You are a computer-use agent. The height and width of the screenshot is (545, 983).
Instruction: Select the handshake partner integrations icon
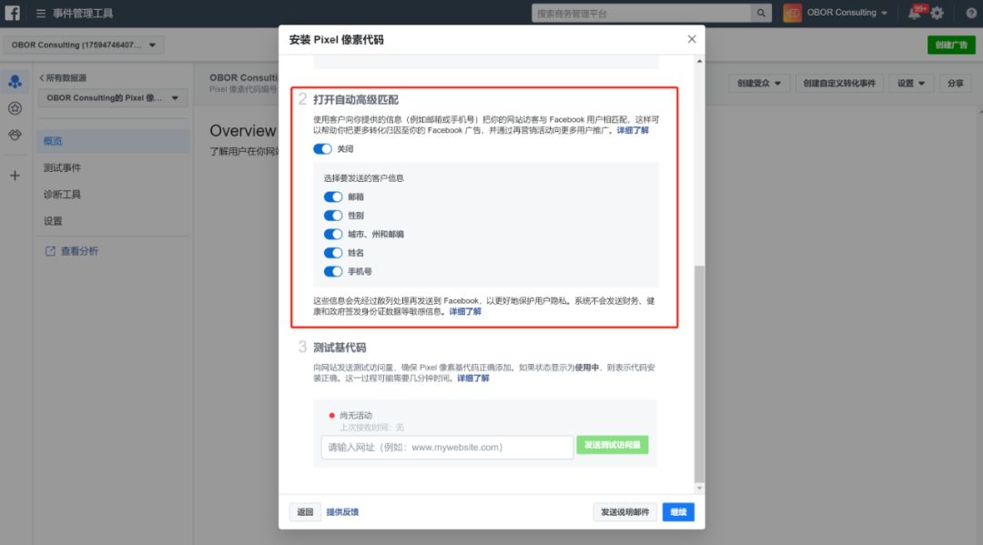point(15,136)
